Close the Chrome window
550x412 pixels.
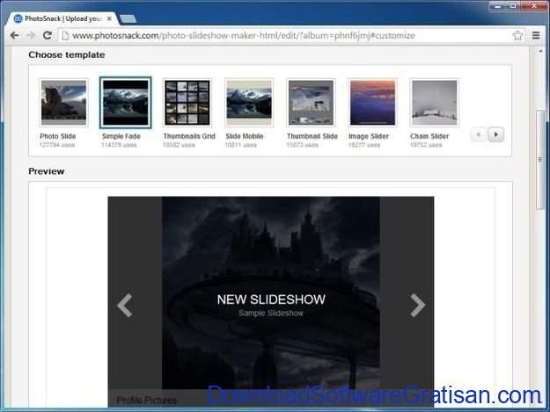click(x=534, y=6)
